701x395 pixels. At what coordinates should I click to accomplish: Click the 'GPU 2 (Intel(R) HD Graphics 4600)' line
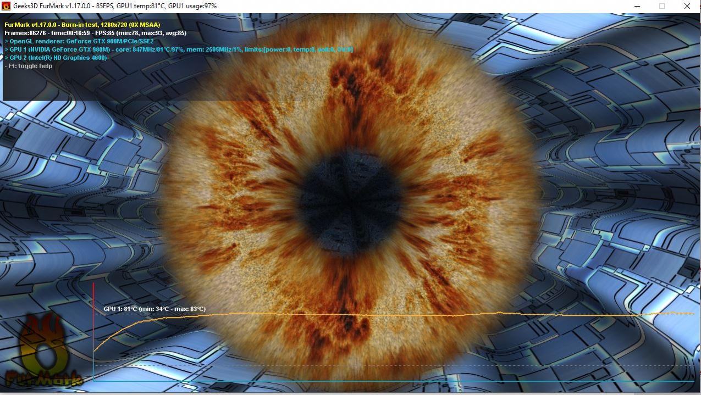[56, 58]
